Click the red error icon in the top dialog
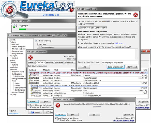 point(135,15)
